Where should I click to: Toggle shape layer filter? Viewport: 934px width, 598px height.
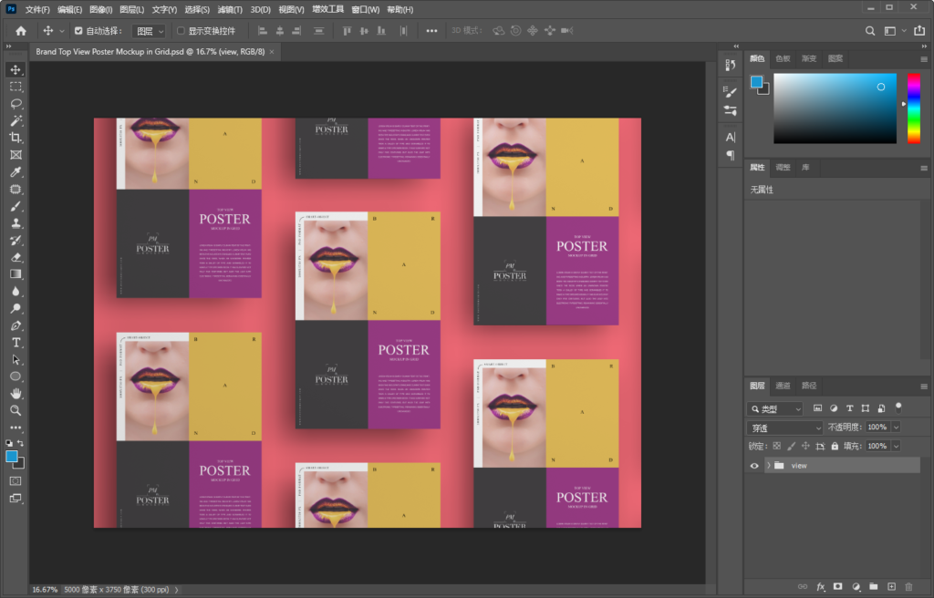pyautogui.click(x=866, y=408)
